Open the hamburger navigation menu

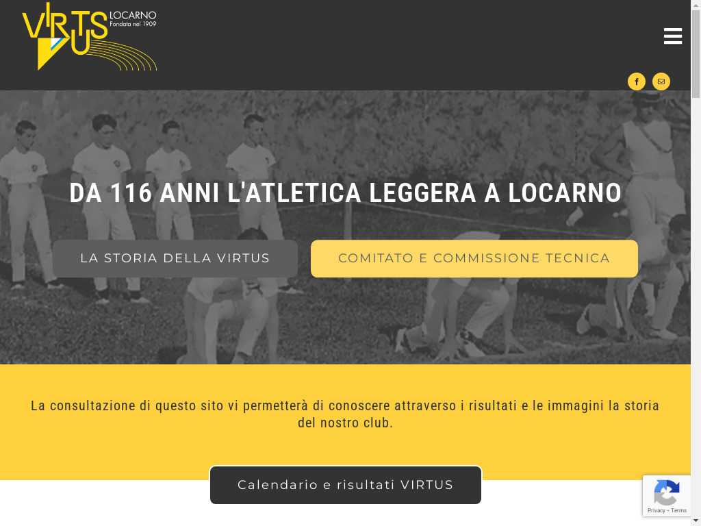(x=672, y=36)
